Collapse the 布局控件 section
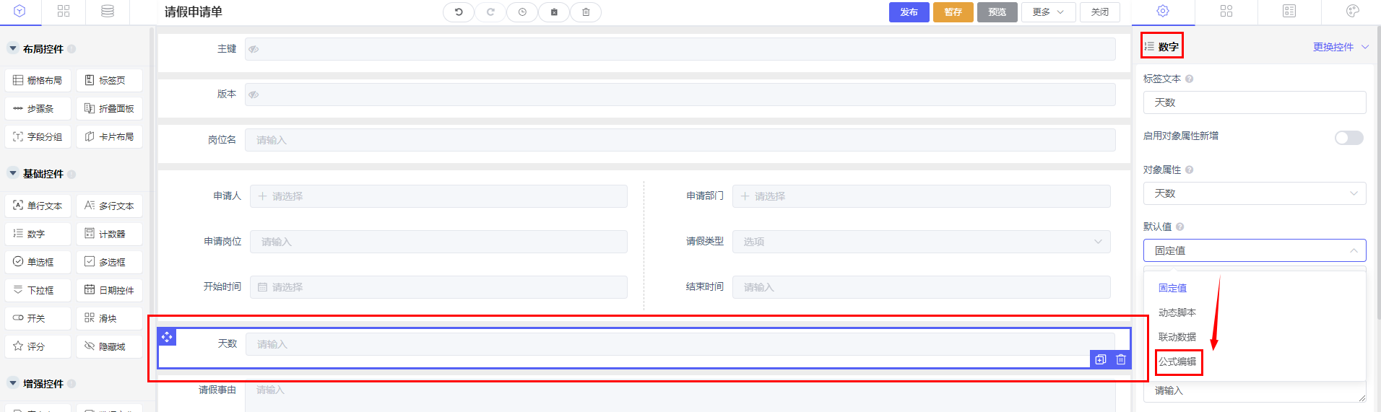 coord(13,48)
